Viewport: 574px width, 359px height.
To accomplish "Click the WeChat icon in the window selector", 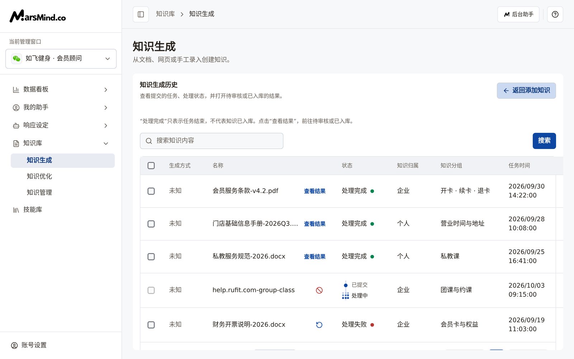I will [x=17, y=59].
